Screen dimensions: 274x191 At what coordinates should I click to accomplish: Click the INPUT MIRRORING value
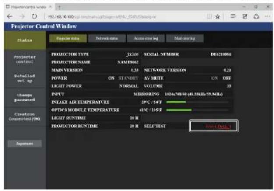pyautogui.click(x=147, y=94)
